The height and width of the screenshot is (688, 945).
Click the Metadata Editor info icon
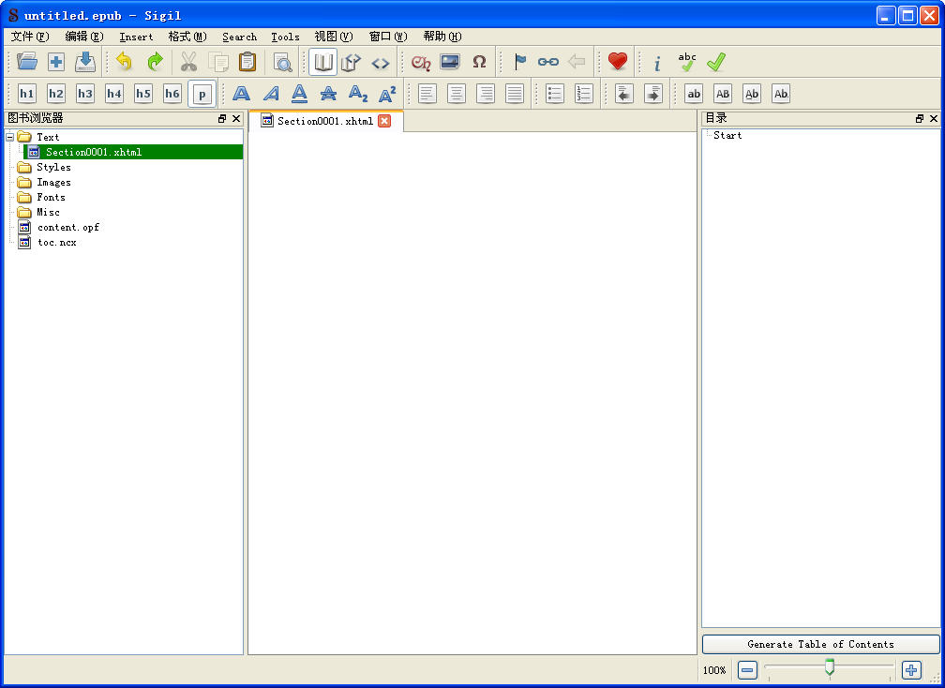[657, 63]
